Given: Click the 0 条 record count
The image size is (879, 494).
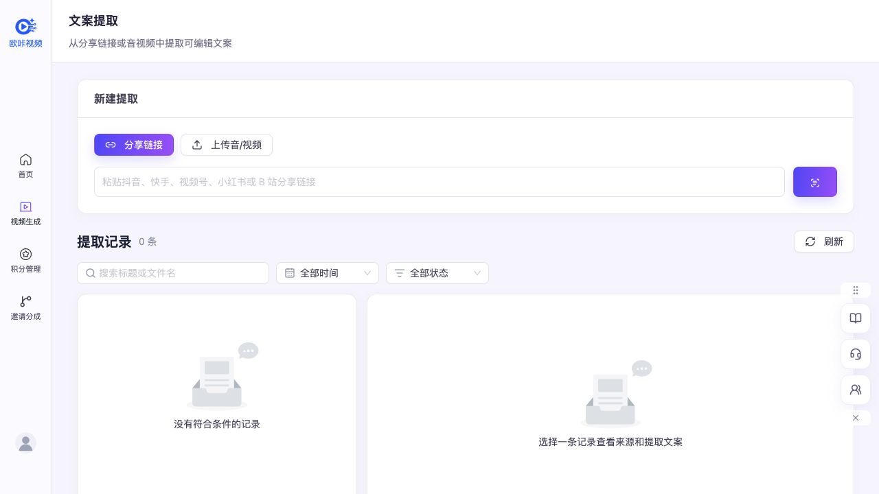Looking at the screenshot, I should (148, 242).
